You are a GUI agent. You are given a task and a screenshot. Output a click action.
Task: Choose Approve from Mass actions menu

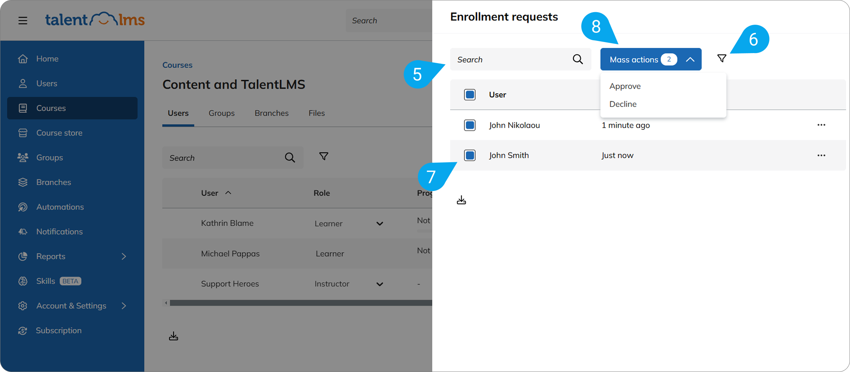(625, 86)
